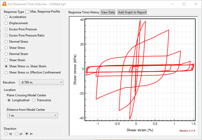Screen dimensions: 202x140
Task: Click Add Graph to Report button
Action: click(132, 12)
